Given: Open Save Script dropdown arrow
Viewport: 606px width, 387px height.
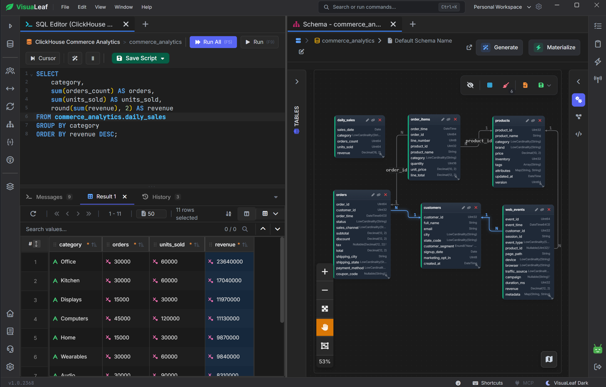Looking at the screenshot, I should [163, 58].
